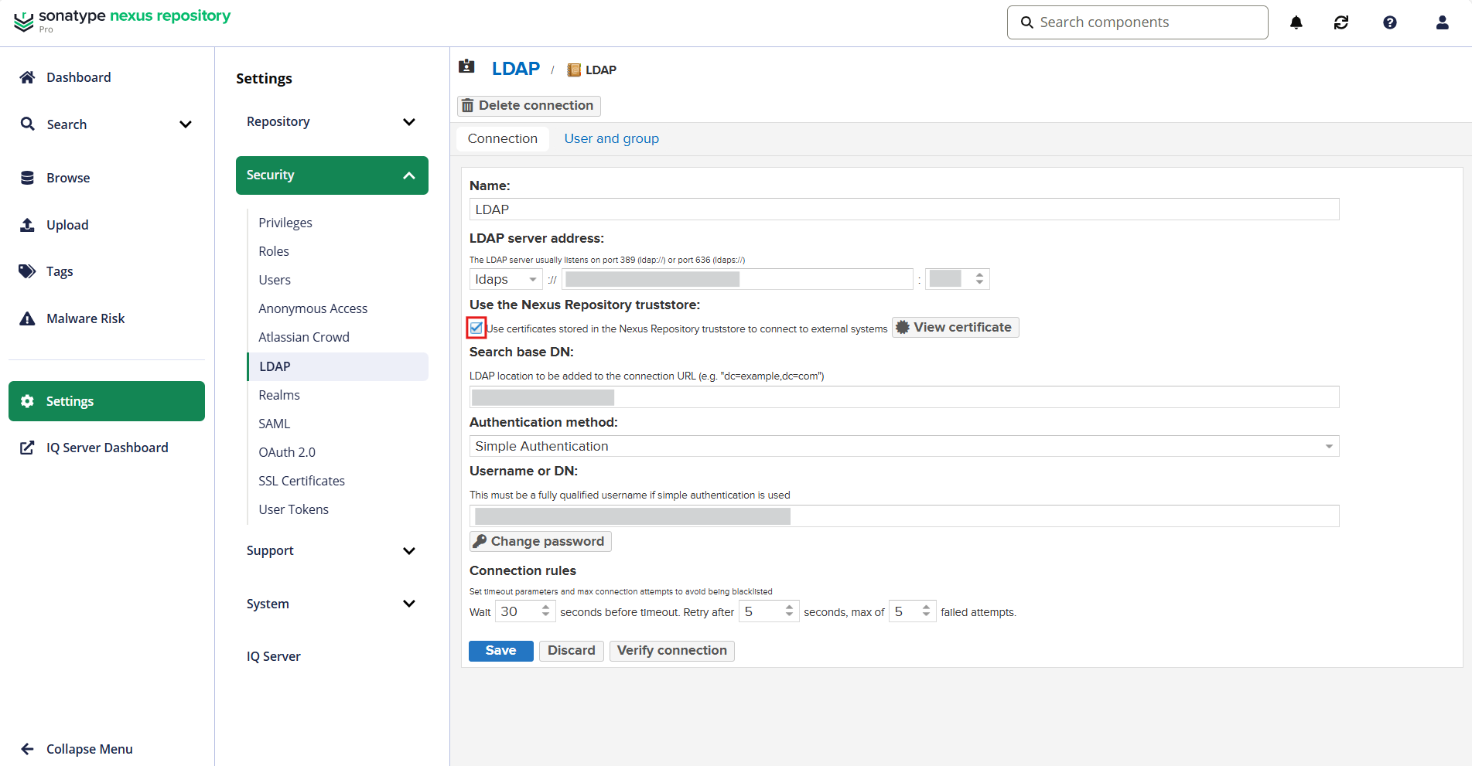1472x766 pixels.
Task: Click the refresh icon in the header
Action: (1342, 22)
